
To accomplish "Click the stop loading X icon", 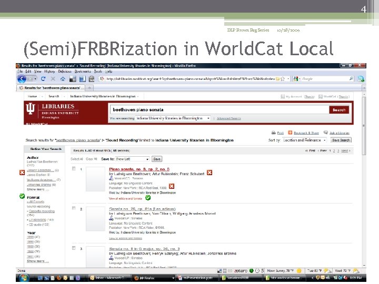I will [53, 79].
